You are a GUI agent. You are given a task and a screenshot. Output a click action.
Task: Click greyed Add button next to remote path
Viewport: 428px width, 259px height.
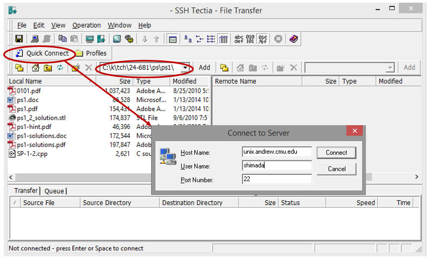pos(410,67)
